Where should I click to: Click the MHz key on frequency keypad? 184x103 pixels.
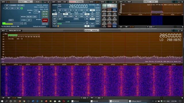coord(114,9)
